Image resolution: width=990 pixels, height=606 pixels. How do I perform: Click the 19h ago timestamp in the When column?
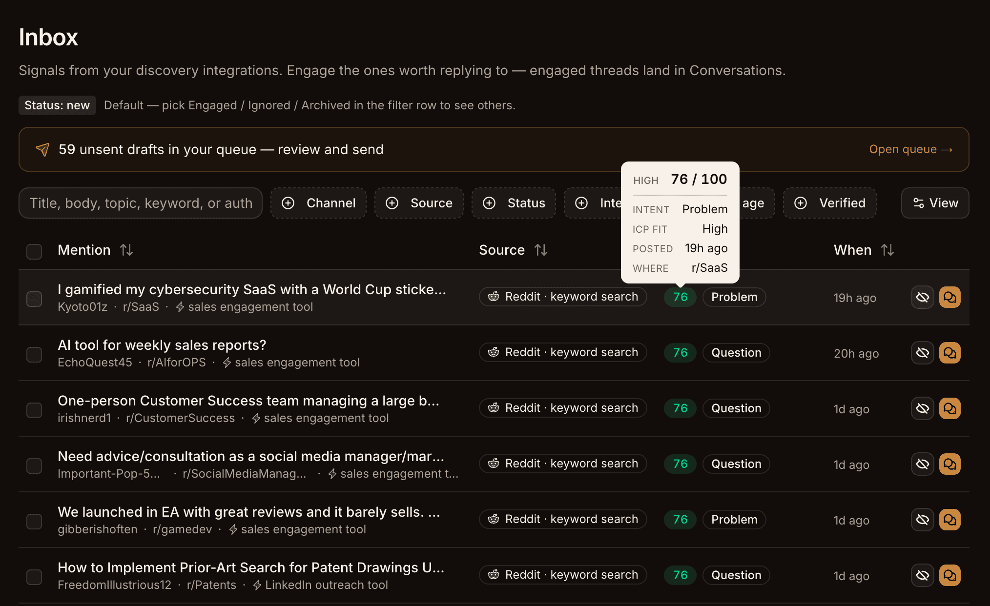point(855,298)
